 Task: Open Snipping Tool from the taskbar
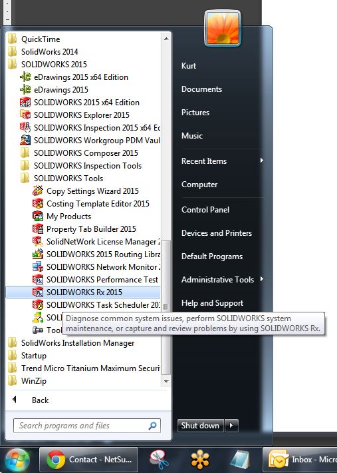tap(159, 460)
